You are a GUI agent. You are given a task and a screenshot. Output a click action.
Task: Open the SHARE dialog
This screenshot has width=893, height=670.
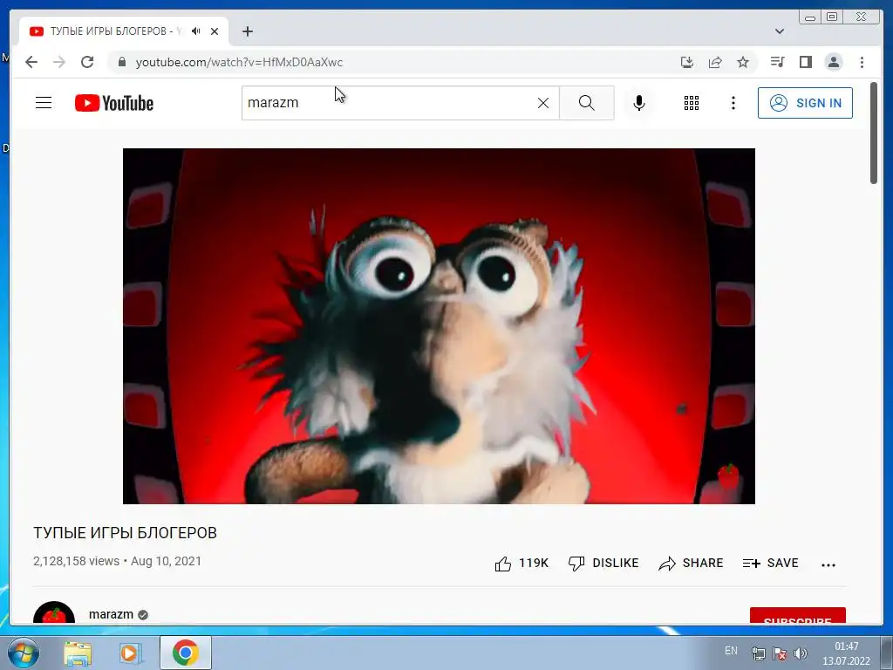coord(691,564)
